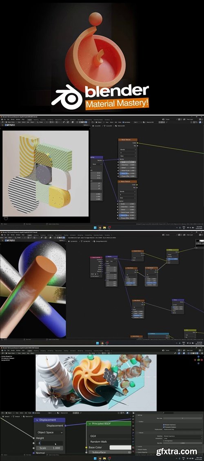Click Subsurface slider on Principled BSDF
The height and width of the screenshot is (461, 204).
[110, 452]
